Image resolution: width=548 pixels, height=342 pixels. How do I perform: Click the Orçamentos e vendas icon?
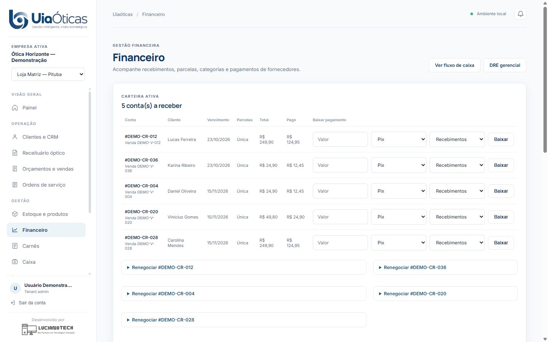(15, 169)
